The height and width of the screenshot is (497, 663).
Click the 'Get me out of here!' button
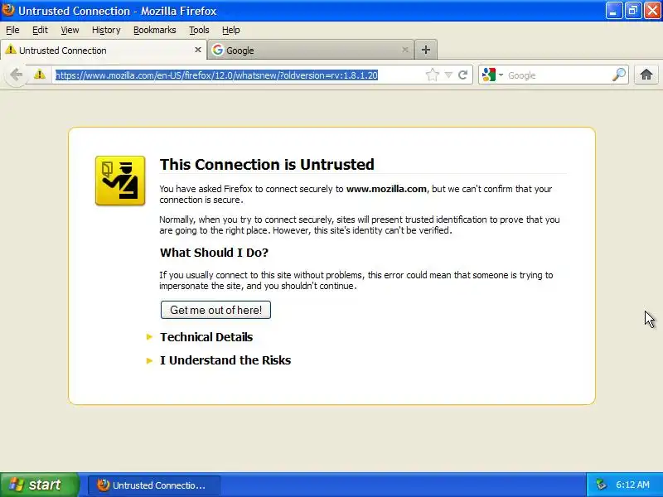pos(215,310)
